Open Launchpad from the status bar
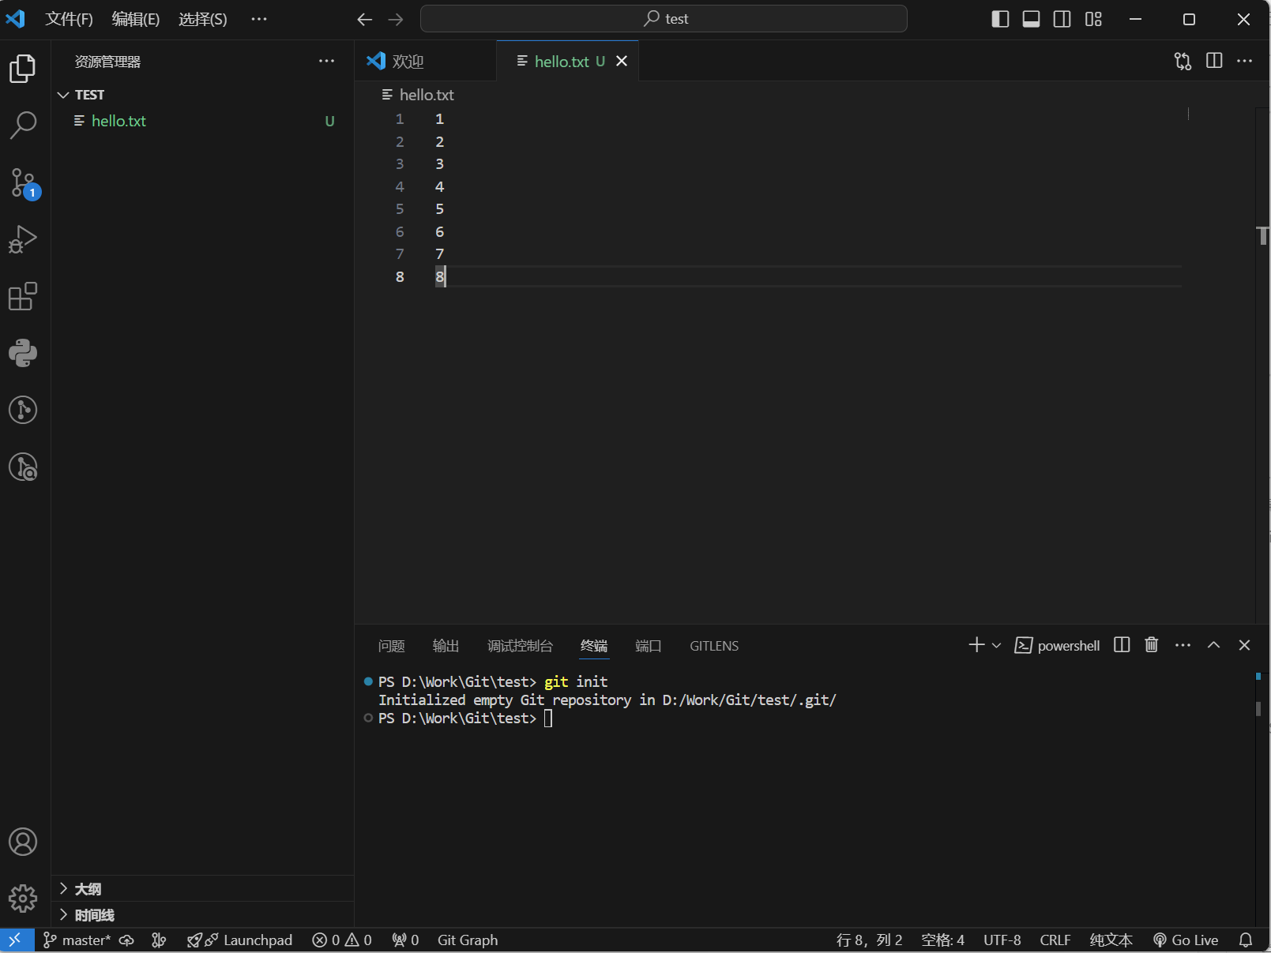 [239, 940]
